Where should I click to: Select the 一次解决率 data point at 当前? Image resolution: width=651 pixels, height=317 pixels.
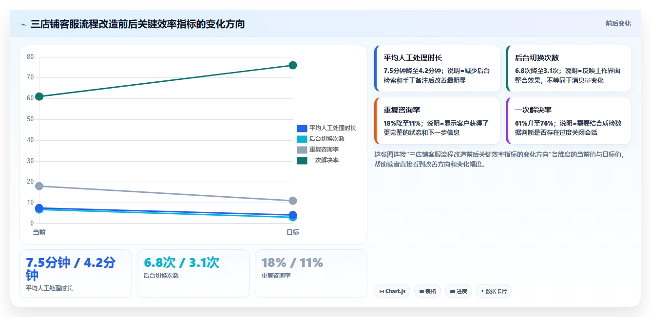coord(39,96)
